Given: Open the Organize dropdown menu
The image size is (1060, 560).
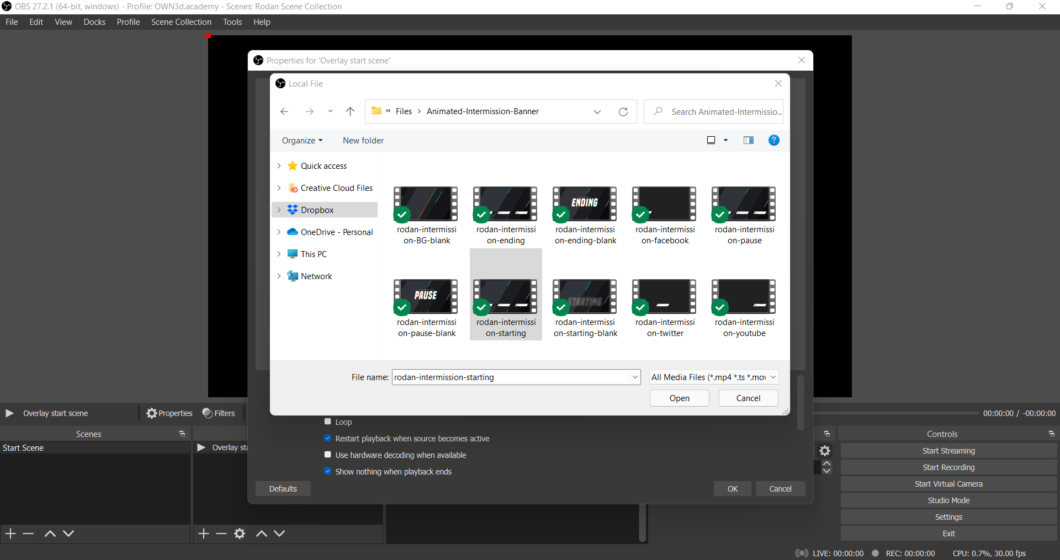Looking at the screenshot, I should pos(302,141).
